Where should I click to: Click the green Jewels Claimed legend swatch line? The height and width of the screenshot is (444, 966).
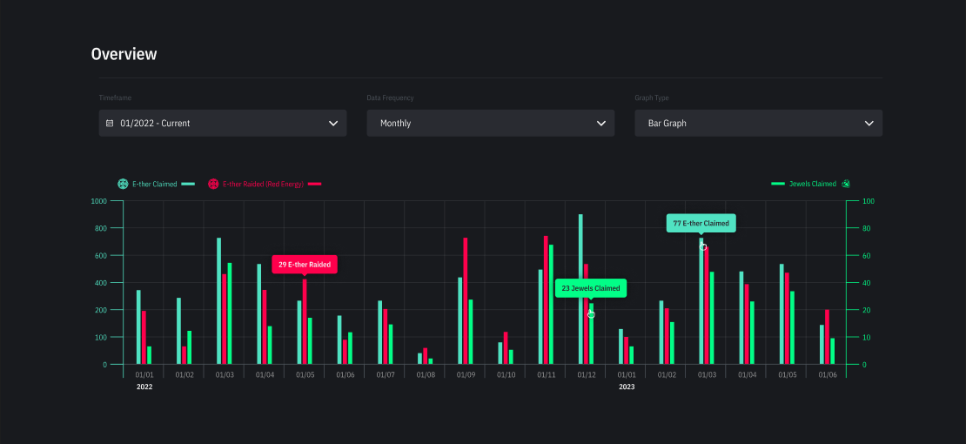tap(778, 184)
